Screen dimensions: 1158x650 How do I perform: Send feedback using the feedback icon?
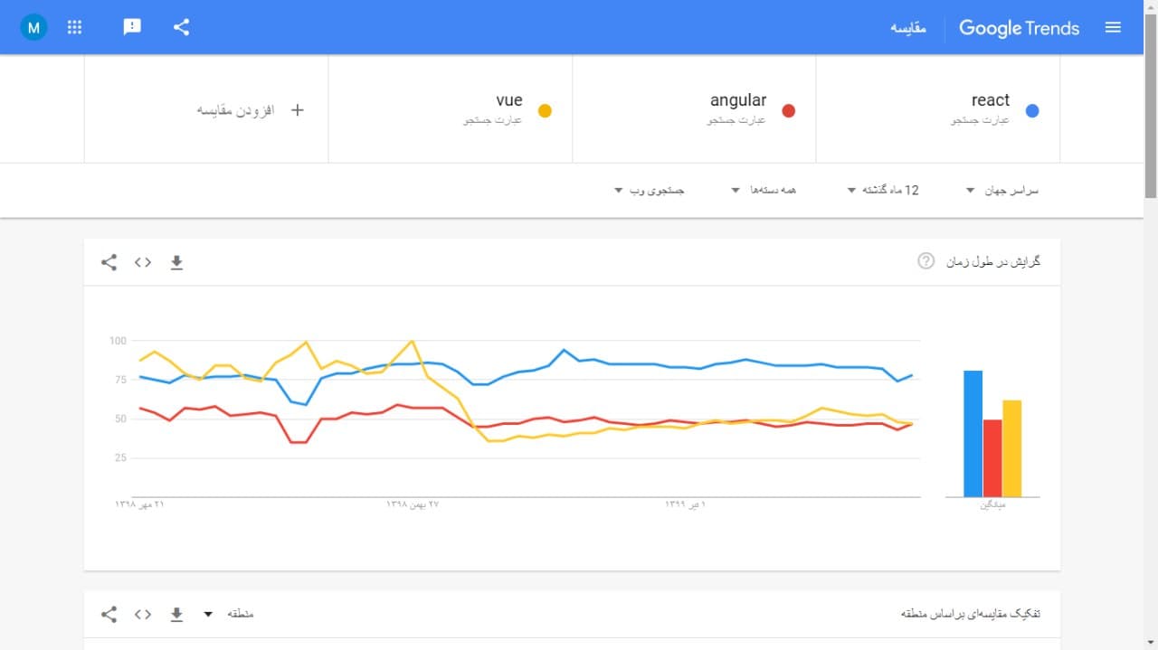point(132,27)
